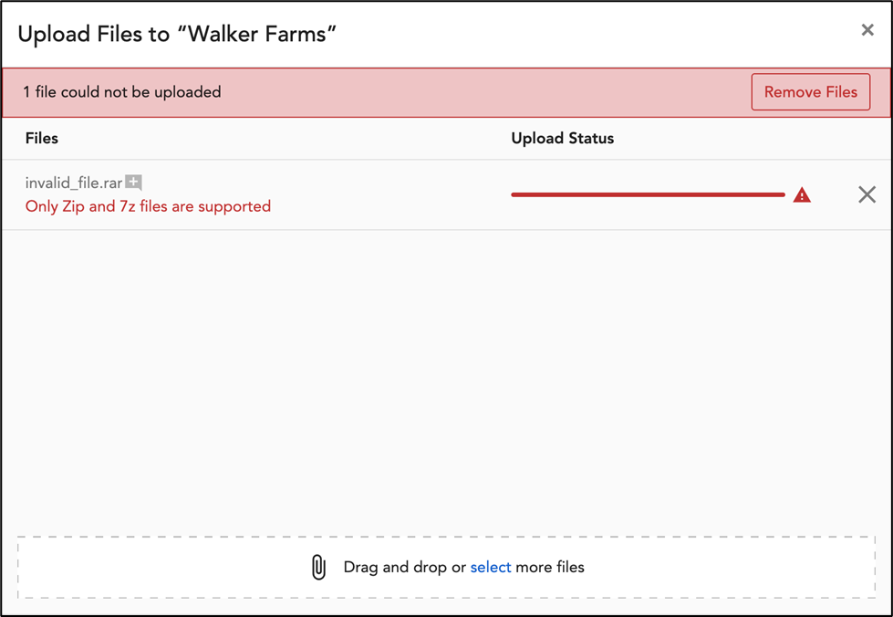Image resolution: width=893 pixels, height=617 pixels.
Task: Select the gray plus expander beside the filename
Action: pos(133,182)
